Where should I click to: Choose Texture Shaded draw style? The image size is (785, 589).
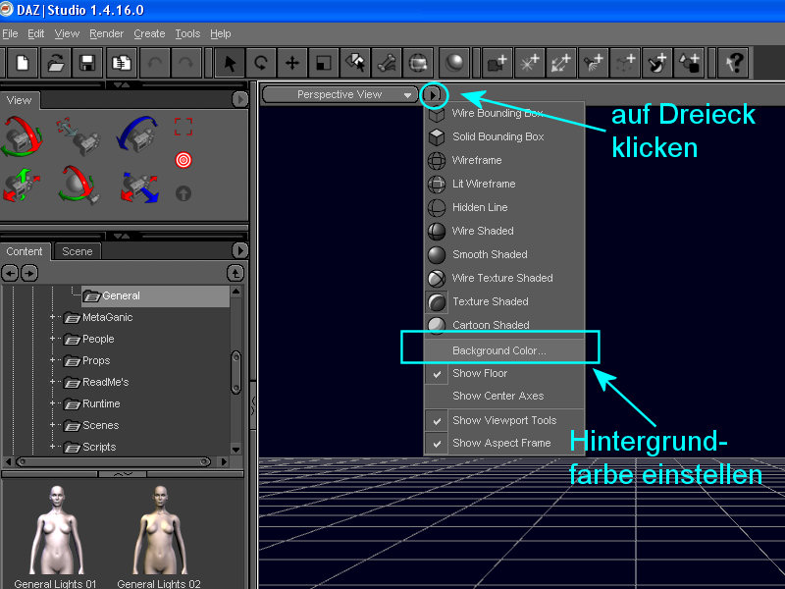click(504, 302)
